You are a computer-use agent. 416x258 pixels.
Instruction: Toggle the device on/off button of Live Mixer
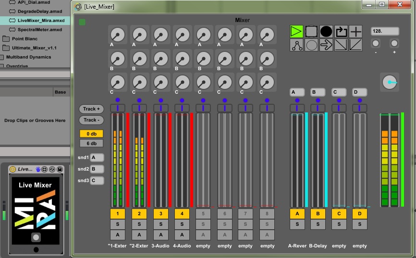tap(12, 169)
